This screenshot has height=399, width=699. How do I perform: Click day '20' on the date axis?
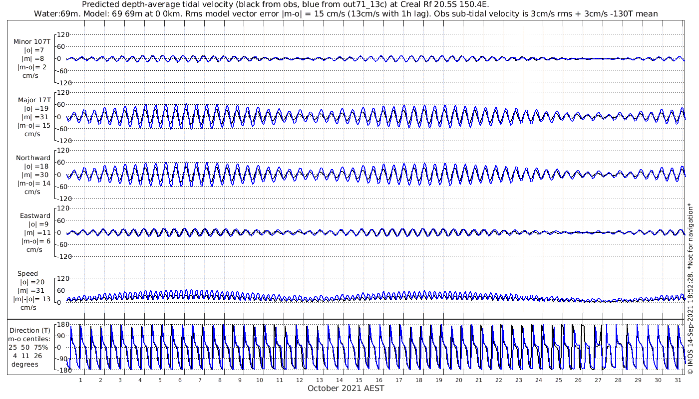point(459,380)
